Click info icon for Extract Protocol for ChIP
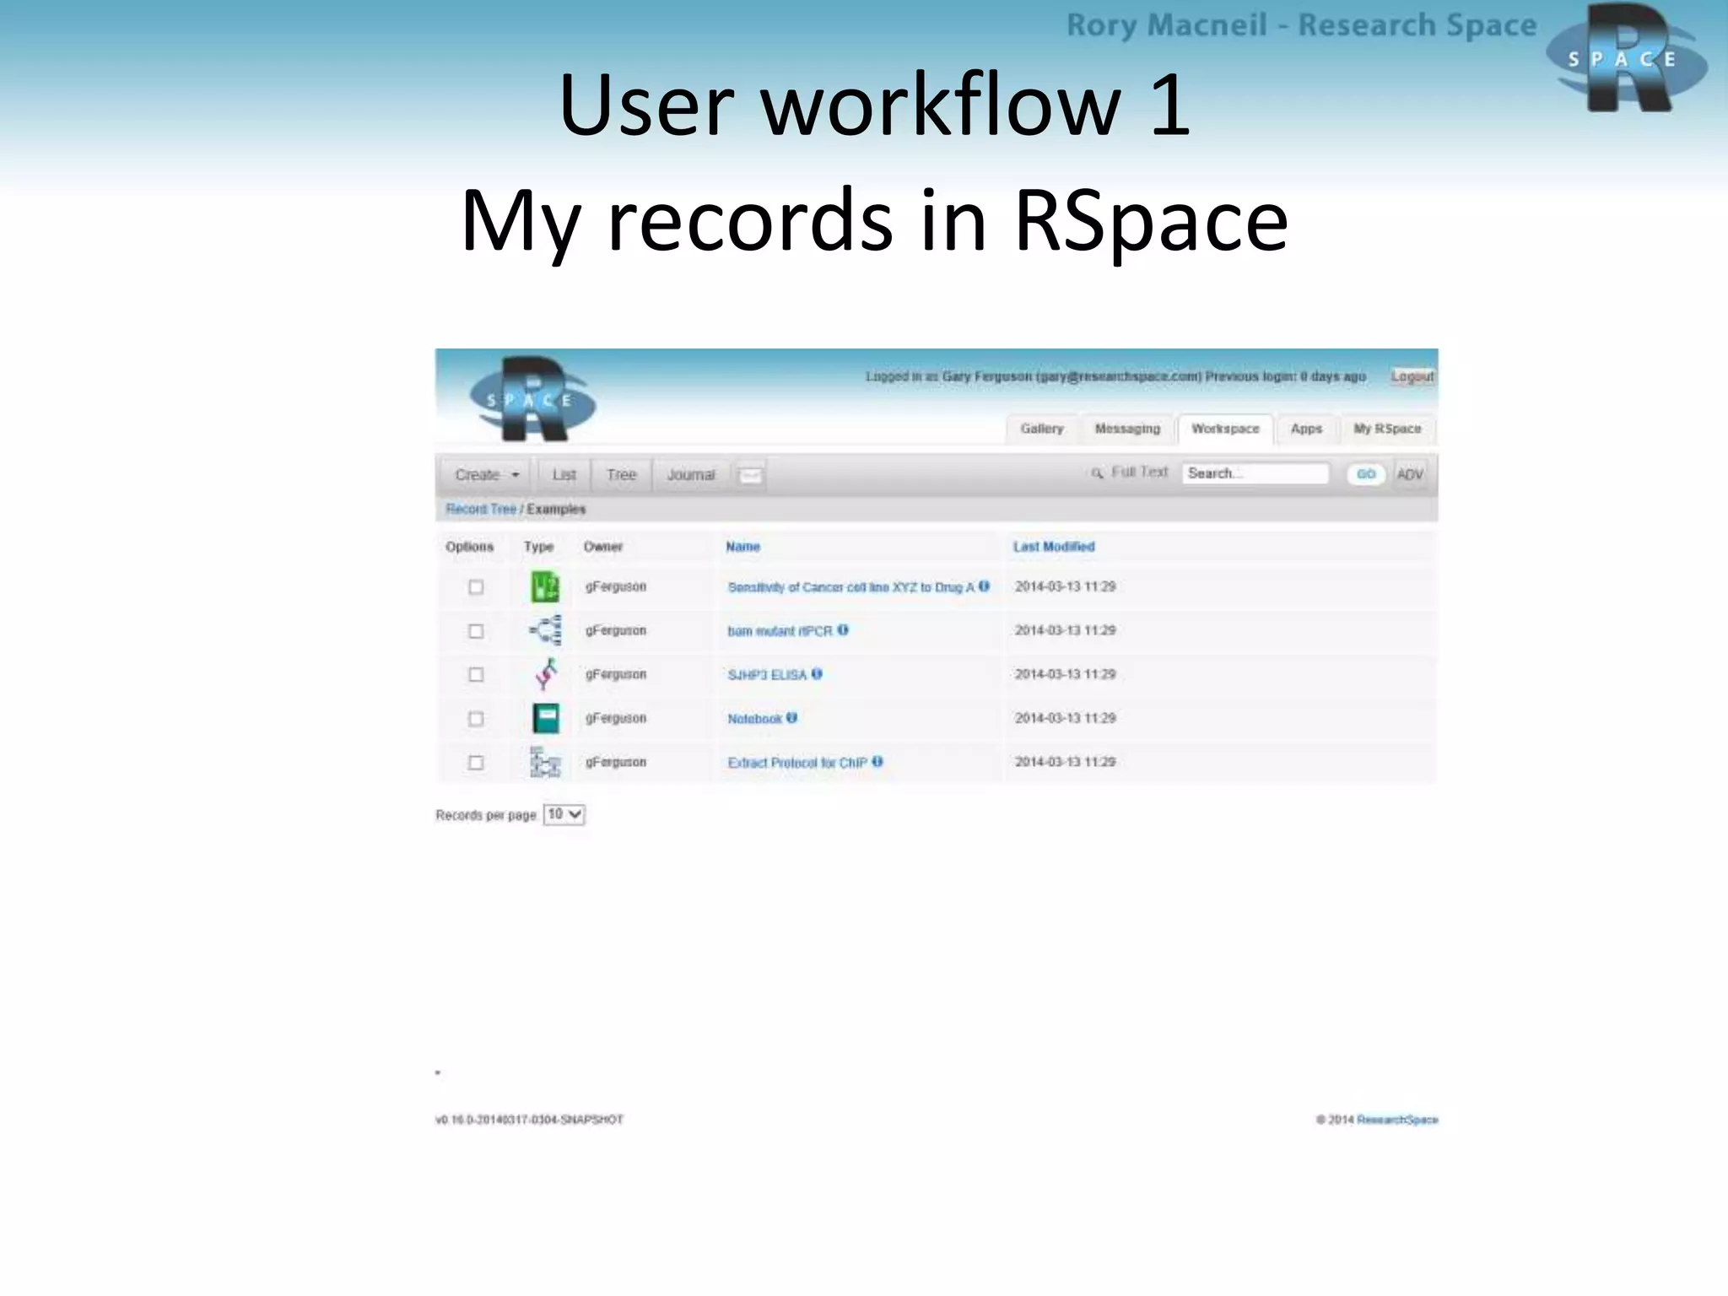This screenshot has height=1296, width=1728. [x=877, y=761]
